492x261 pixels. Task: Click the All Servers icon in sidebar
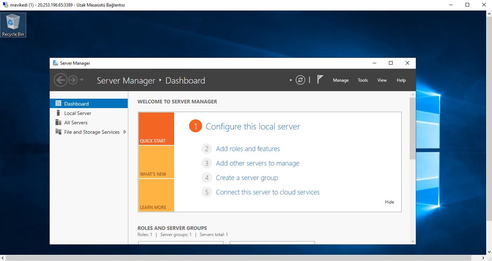pos(58,122)
